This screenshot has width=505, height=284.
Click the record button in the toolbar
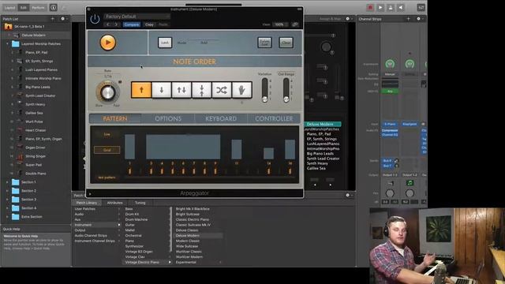pyautogui.click(x=370, y=7)
